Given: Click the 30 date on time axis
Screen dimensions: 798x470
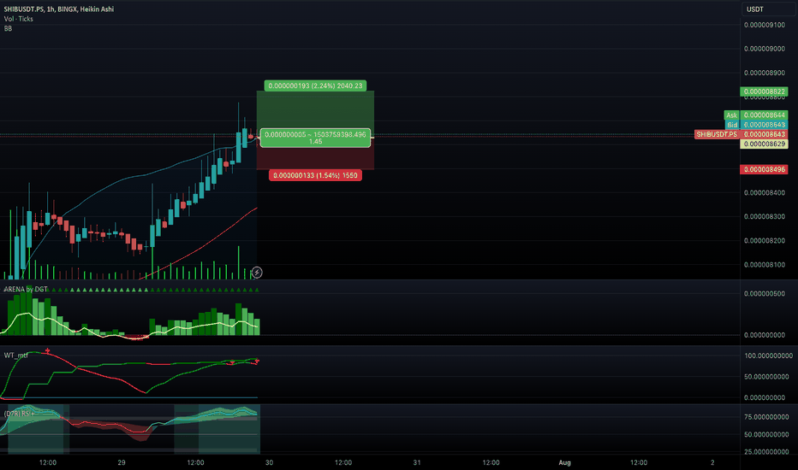Looking at the screenshot, I should tap(269, 462).
